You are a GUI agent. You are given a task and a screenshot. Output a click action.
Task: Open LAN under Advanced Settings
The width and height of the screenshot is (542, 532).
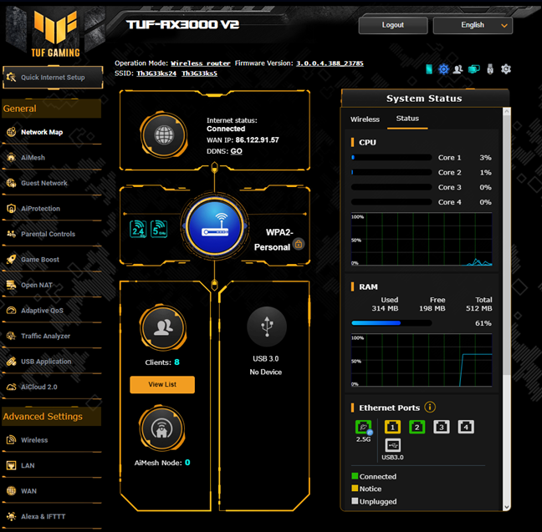coord(52,466)
